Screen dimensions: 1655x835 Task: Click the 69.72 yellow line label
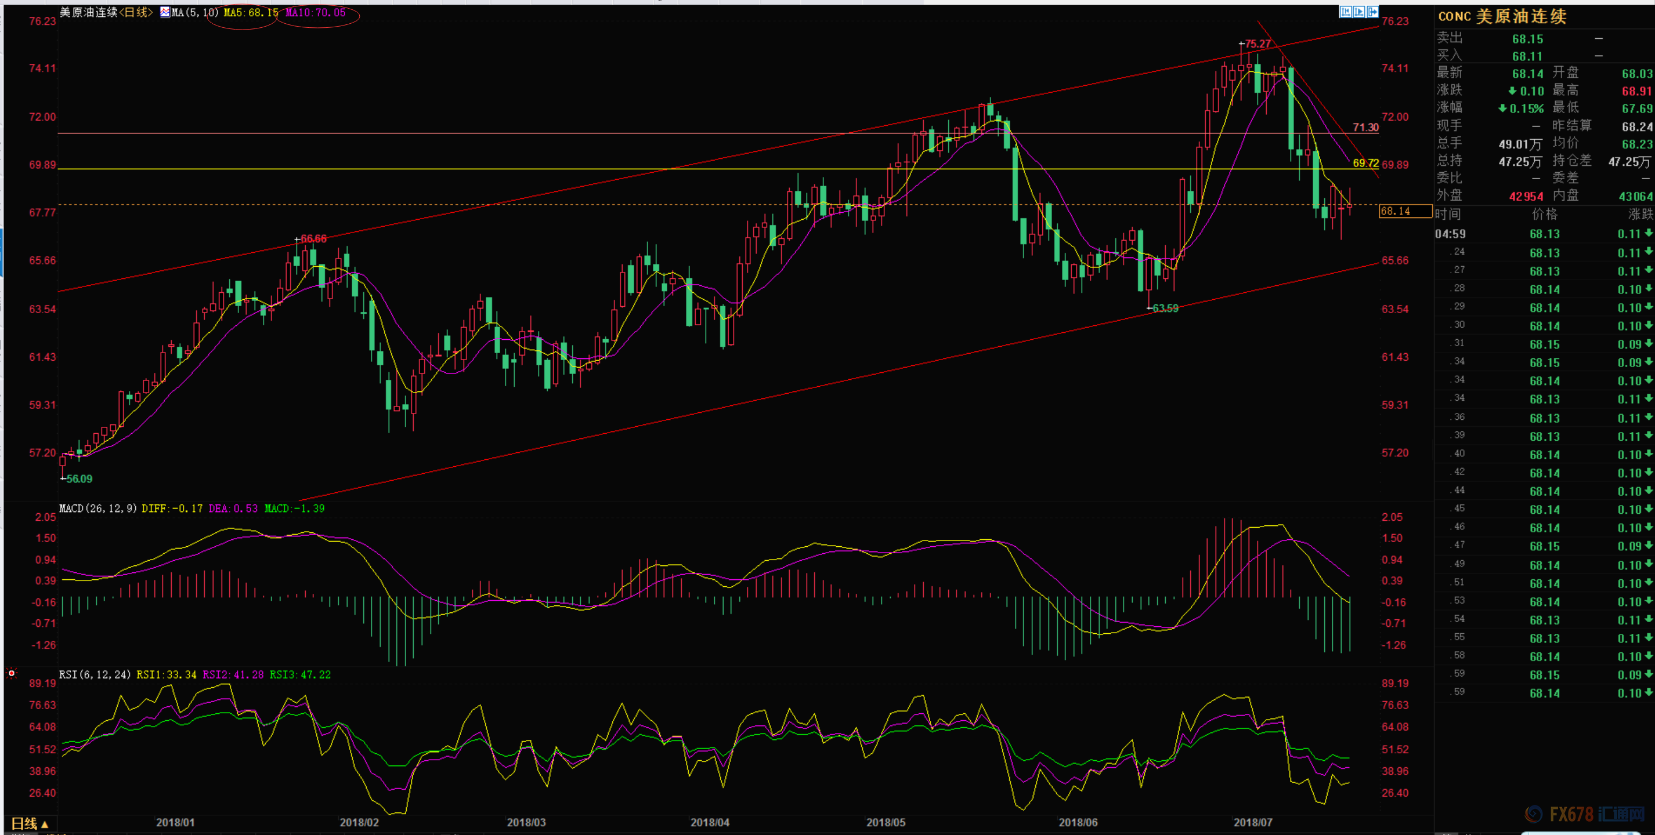coord(1365,163)
